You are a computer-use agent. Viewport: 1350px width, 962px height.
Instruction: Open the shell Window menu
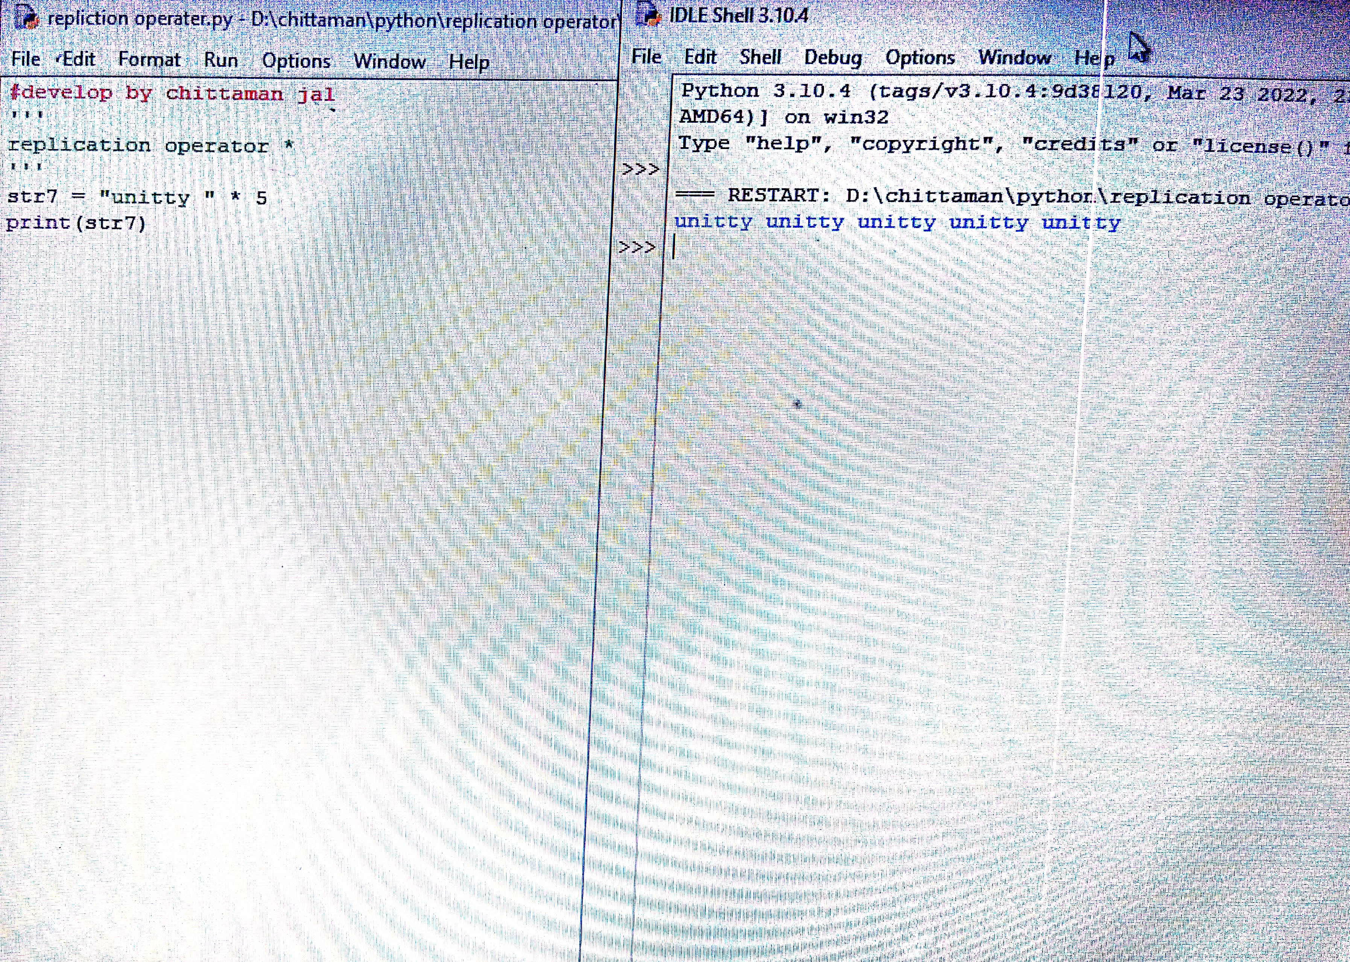click(x=1014, y=58)
